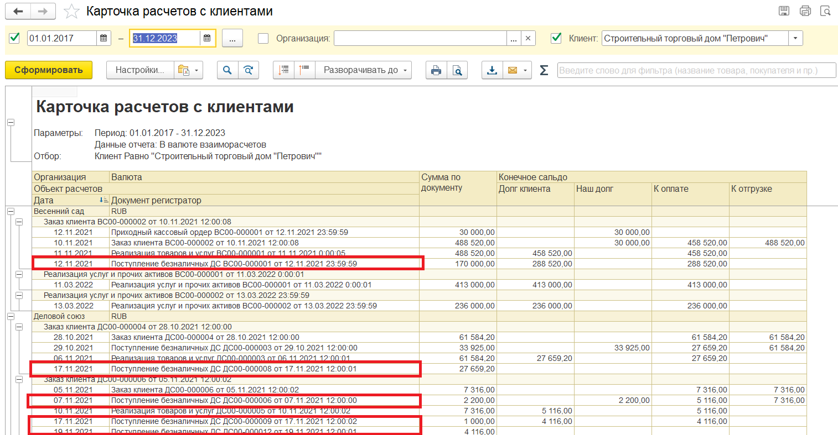Print report with toolbar printer icon
The width and height of the screenshot is (838, 435).
pyautogui.click(x=436, y=70)
